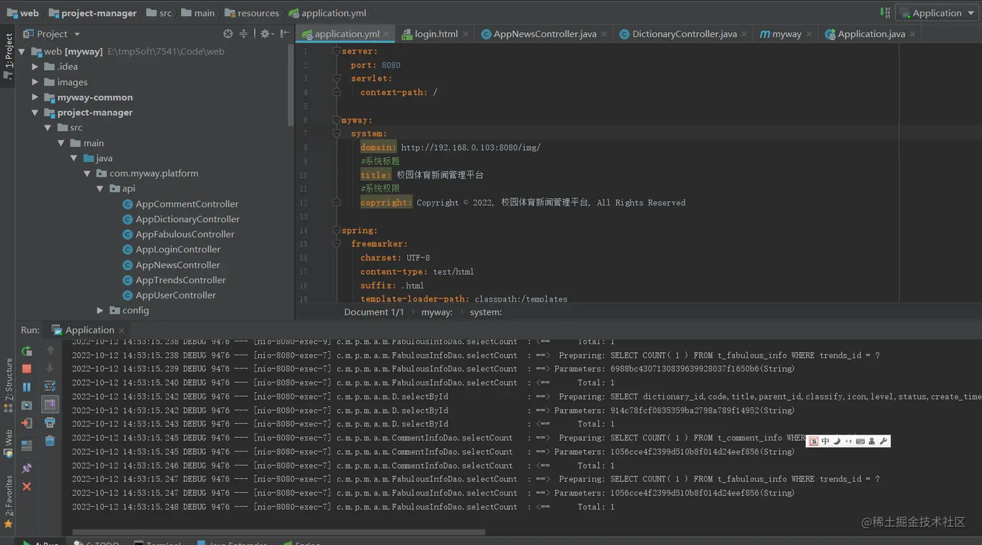The width and height of the screenshot is (982, 545).
Task: Pause the program output in Run panel
Action: pos(27,387)
